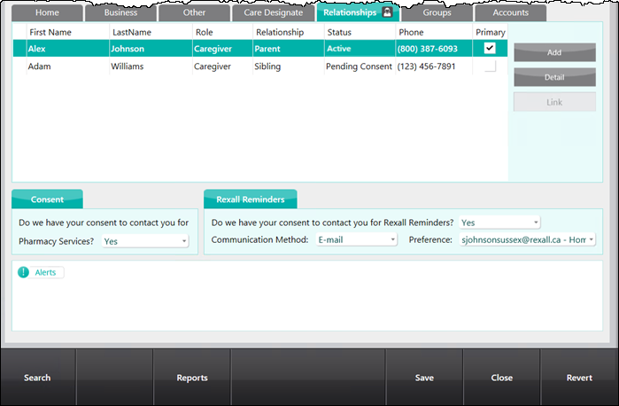Switch to the Home tab
The width and height of the screenshot is (619, 406).
point(47,13)
